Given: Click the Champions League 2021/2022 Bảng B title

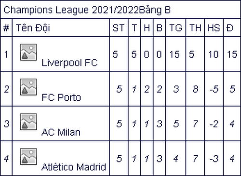Looking at the screenshot, I should click(x=87, y=10).
